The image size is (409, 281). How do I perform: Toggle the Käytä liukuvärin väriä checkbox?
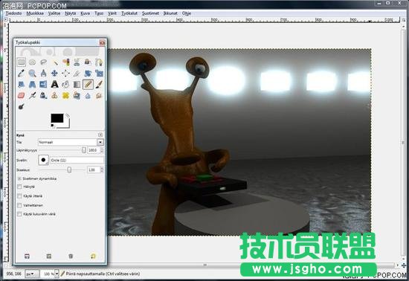pyautogui.click(x=19, y=214)
